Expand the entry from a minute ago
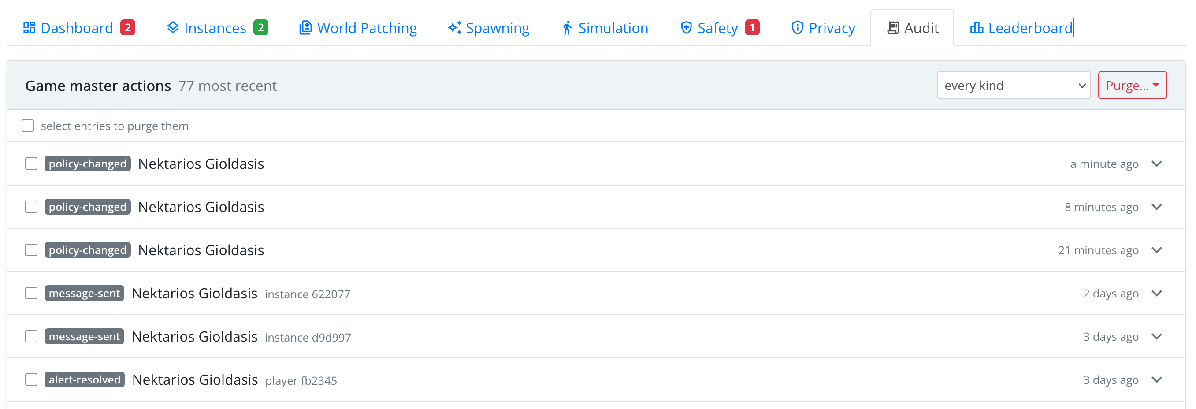 (x=1156, y=164)
